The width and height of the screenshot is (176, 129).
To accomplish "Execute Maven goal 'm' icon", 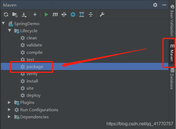I will [x=55, y=14].
